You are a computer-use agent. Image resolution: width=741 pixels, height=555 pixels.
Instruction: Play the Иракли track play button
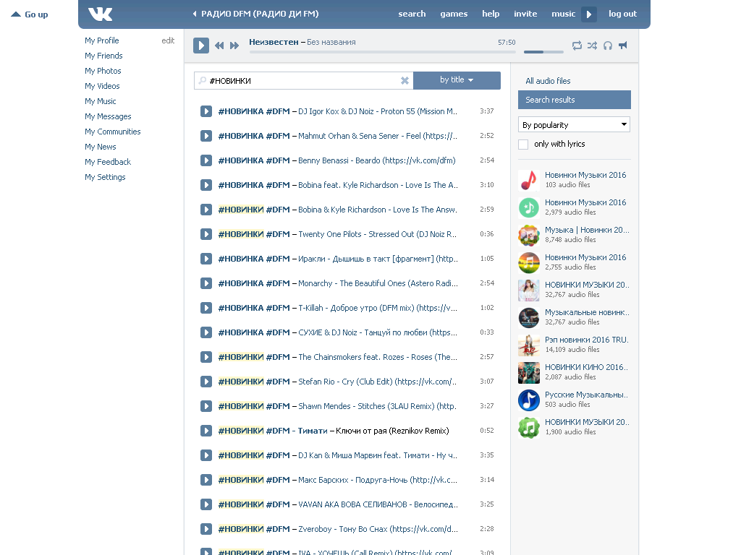pos(206,259)
